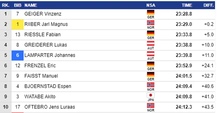
Task: Select the yellow bib 1 cell
Action: (x=18, y=24)
